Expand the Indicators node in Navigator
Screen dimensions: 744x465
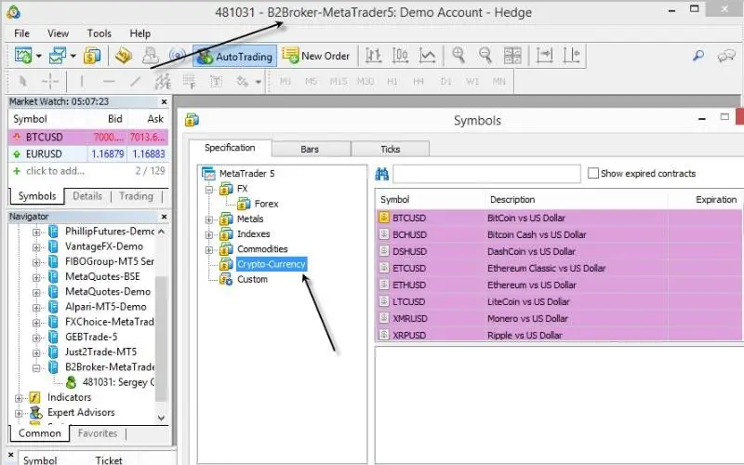pos(19,398)
